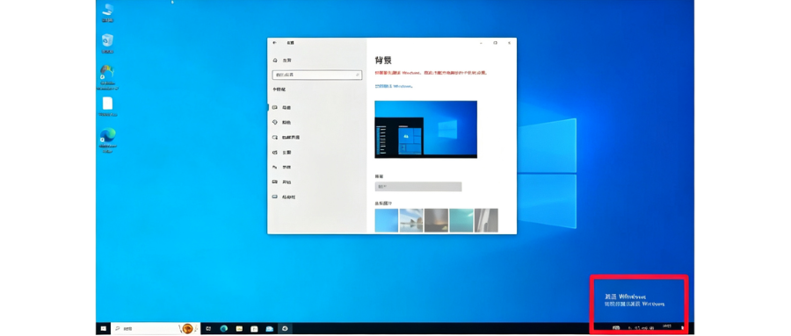Open the Fonts page in Settings sidebar
This screenshot has height=336, width=791.
[282, 168]
